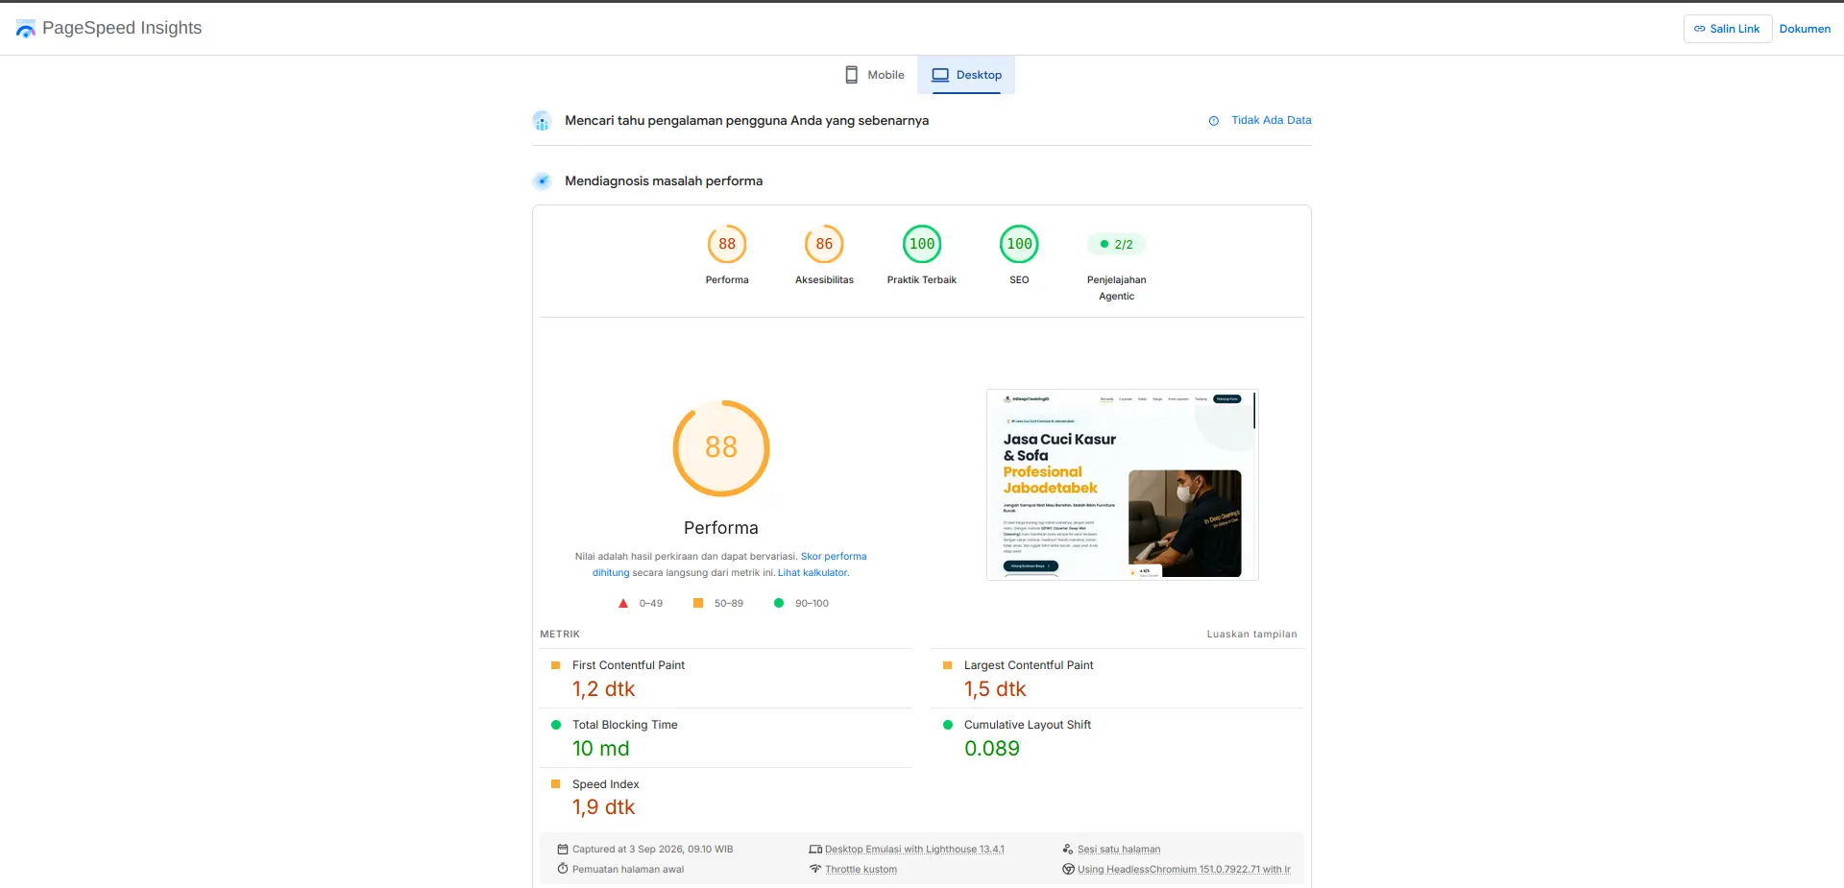Image resolution: width=1844 pixels, height=888 pixels.
Task: Open the PageSpeed Insights title link
Action: (122, 28)
